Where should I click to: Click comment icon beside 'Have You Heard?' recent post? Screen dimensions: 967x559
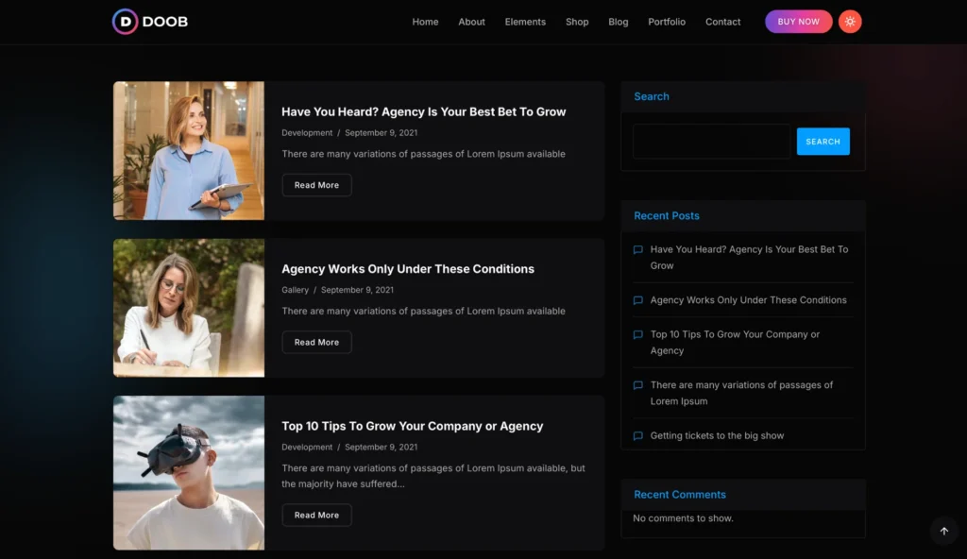(638, 250)
